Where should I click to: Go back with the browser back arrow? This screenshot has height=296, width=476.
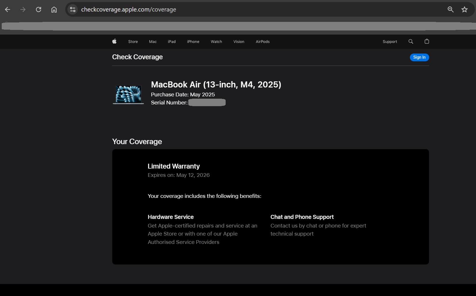tap(8, 9)
